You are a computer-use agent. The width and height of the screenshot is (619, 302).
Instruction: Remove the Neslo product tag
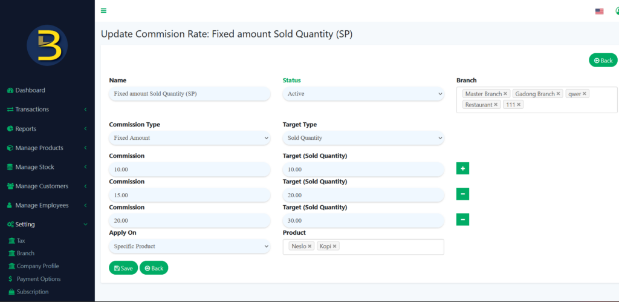(309, 246)
